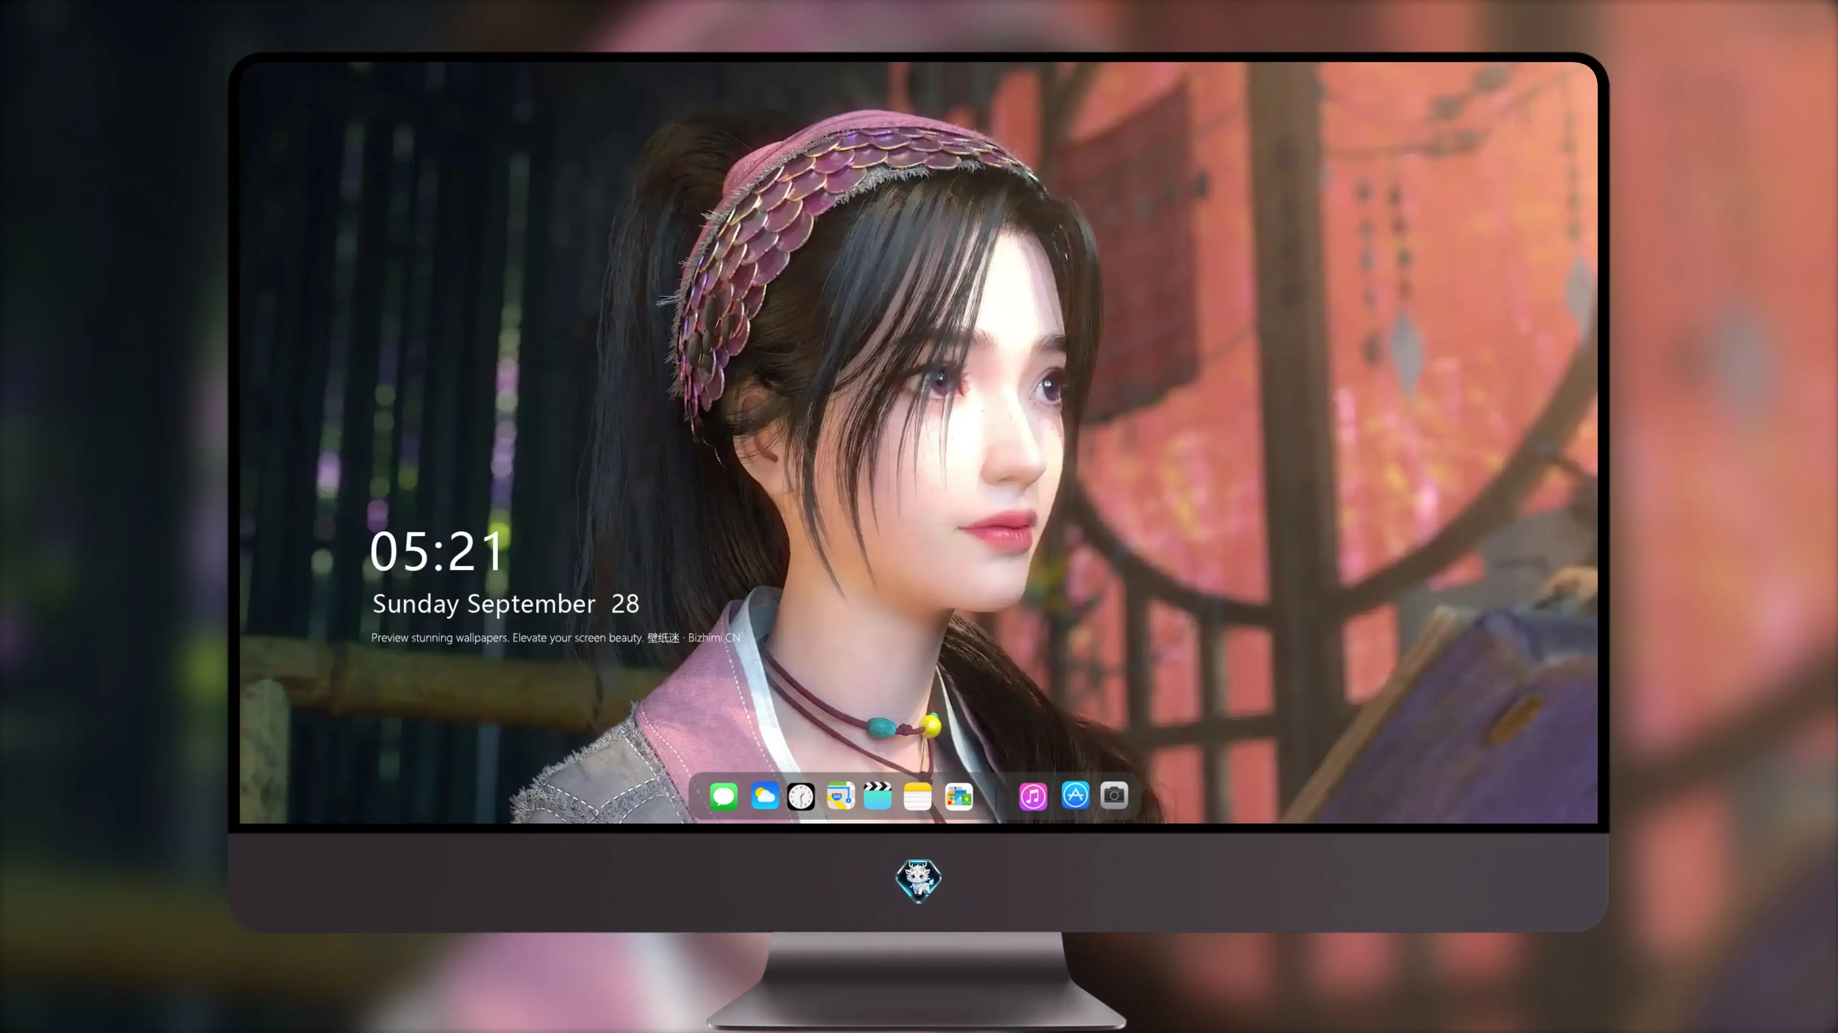The height and width of the screenshot is (1033, 1838).
Task: Launch the Maps app from the dock
Action: coord(841,796)
